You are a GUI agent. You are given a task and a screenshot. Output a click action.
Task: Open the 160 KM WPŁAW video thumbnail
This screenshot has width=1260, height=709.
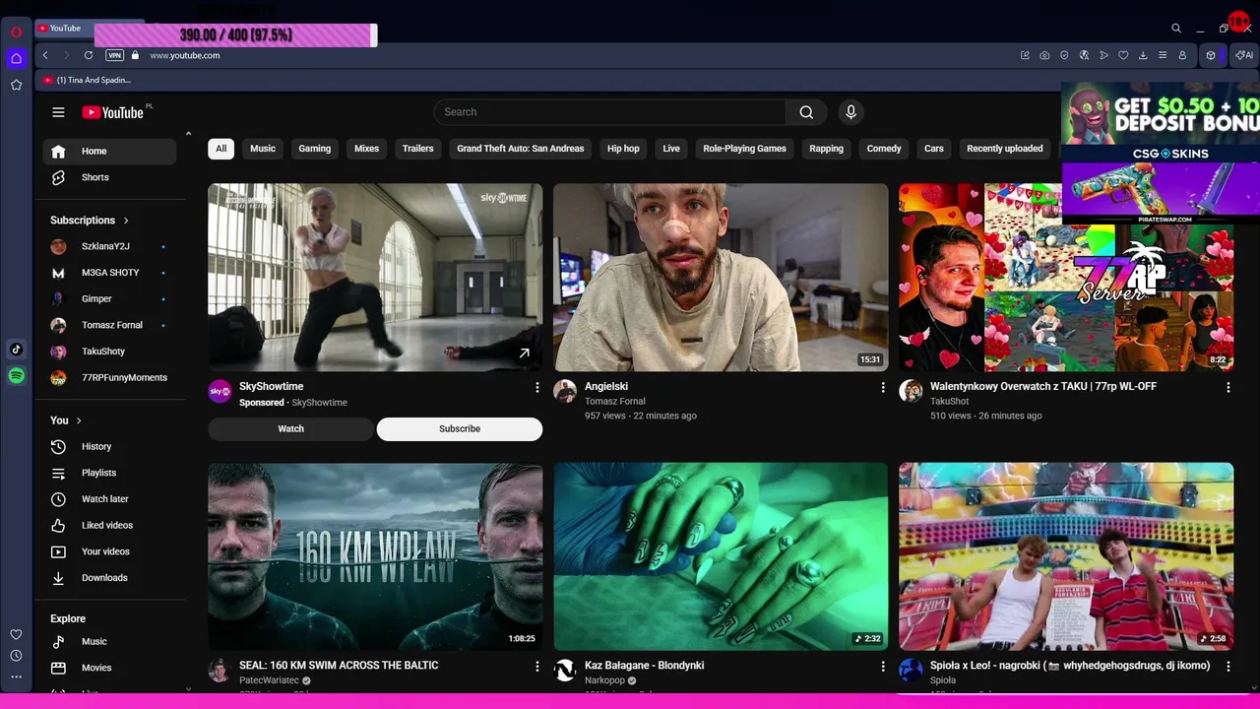pos(375,556)
